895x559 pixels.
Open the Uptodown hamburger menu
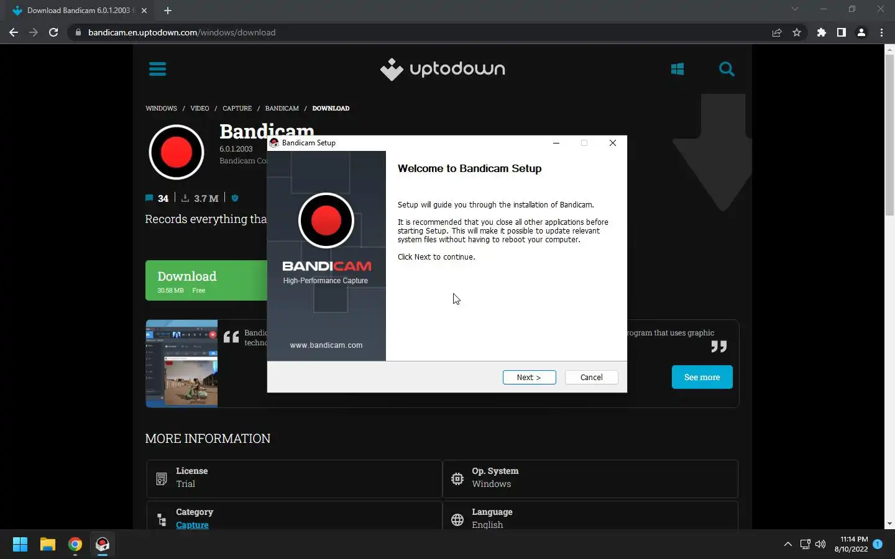(157, 69)
